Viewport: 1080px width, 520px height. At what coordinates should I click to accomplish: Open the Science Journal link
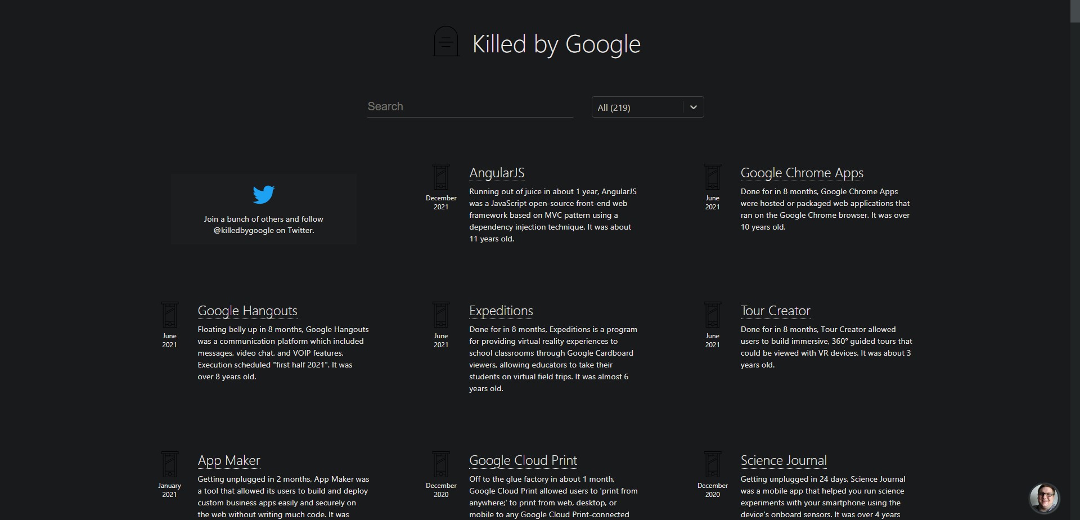784,460
